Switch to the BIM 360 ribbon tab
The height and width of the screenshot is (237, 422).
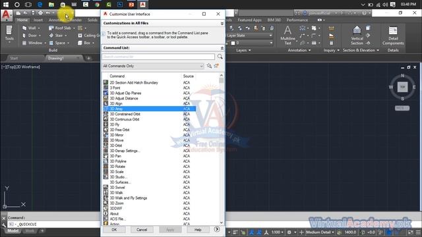pyautogui.click(x=274, y=20)
